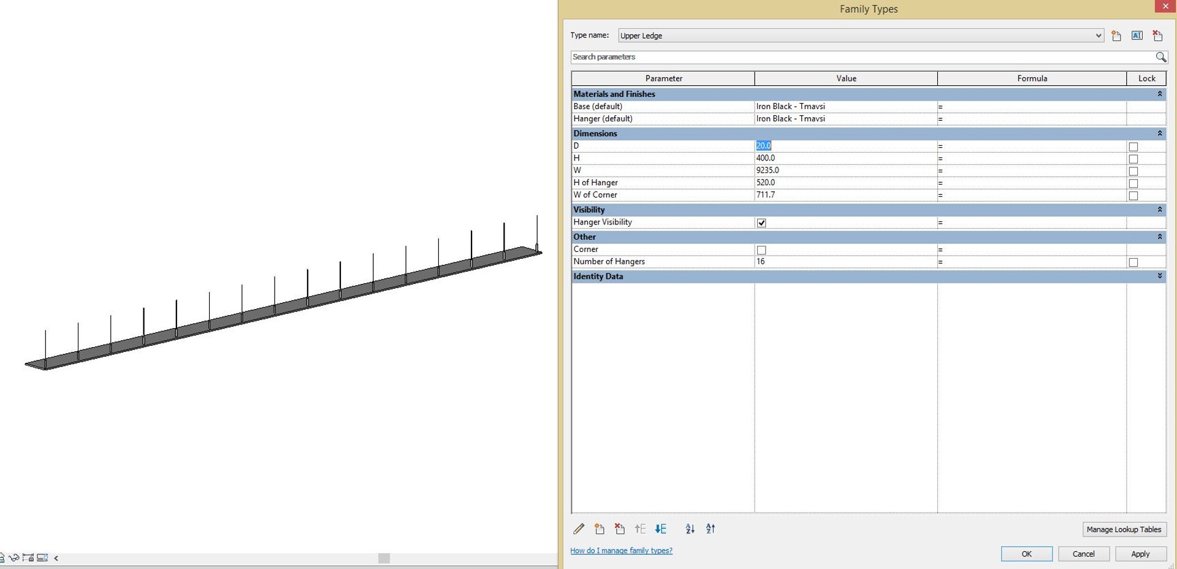Viewport: 1177px width, 569px height.
Task: Click the New Type icon beside Type name
Action: tap(1116, 36)
